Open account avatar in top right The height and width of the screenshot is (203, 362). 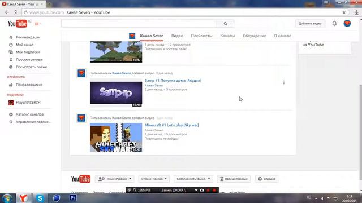[347, 23]
